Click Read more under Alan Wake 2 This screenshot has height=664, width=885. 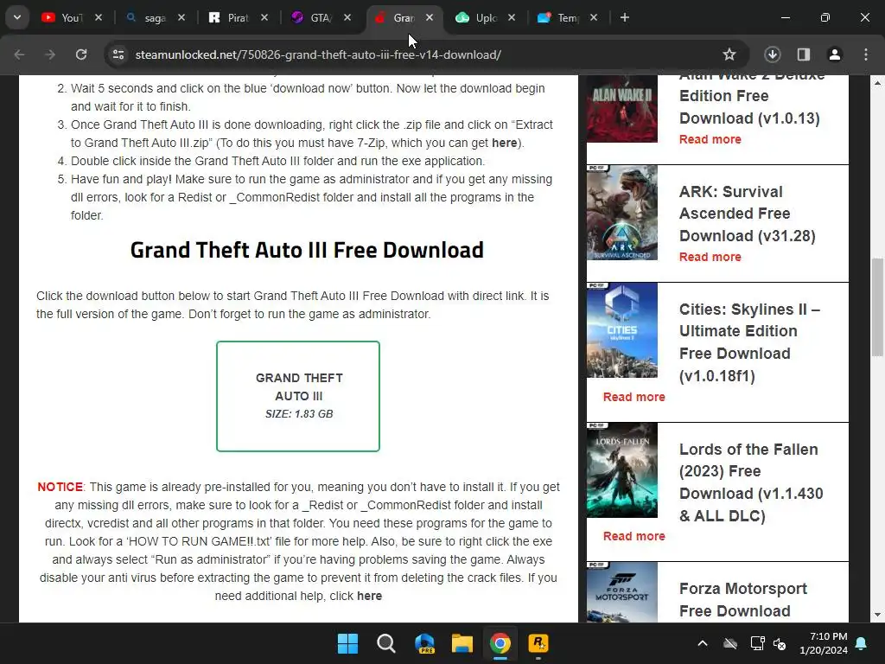[710, 139]
